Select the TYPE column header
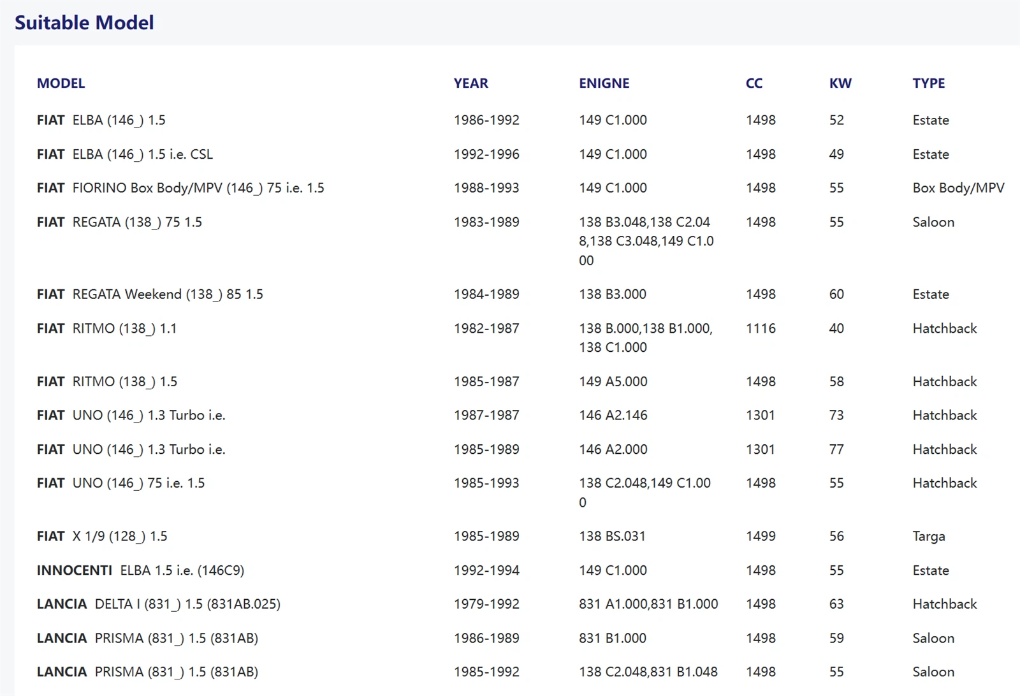This screenshot has width=1020, height=696. pos(929,83)
